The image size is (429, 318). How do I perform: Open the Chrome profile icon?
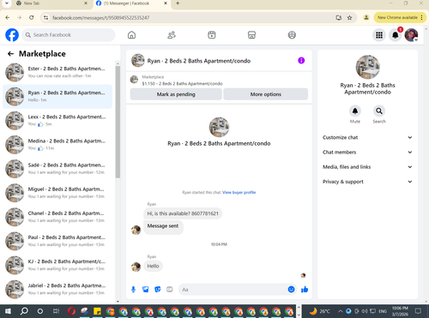tap(366, 17)
